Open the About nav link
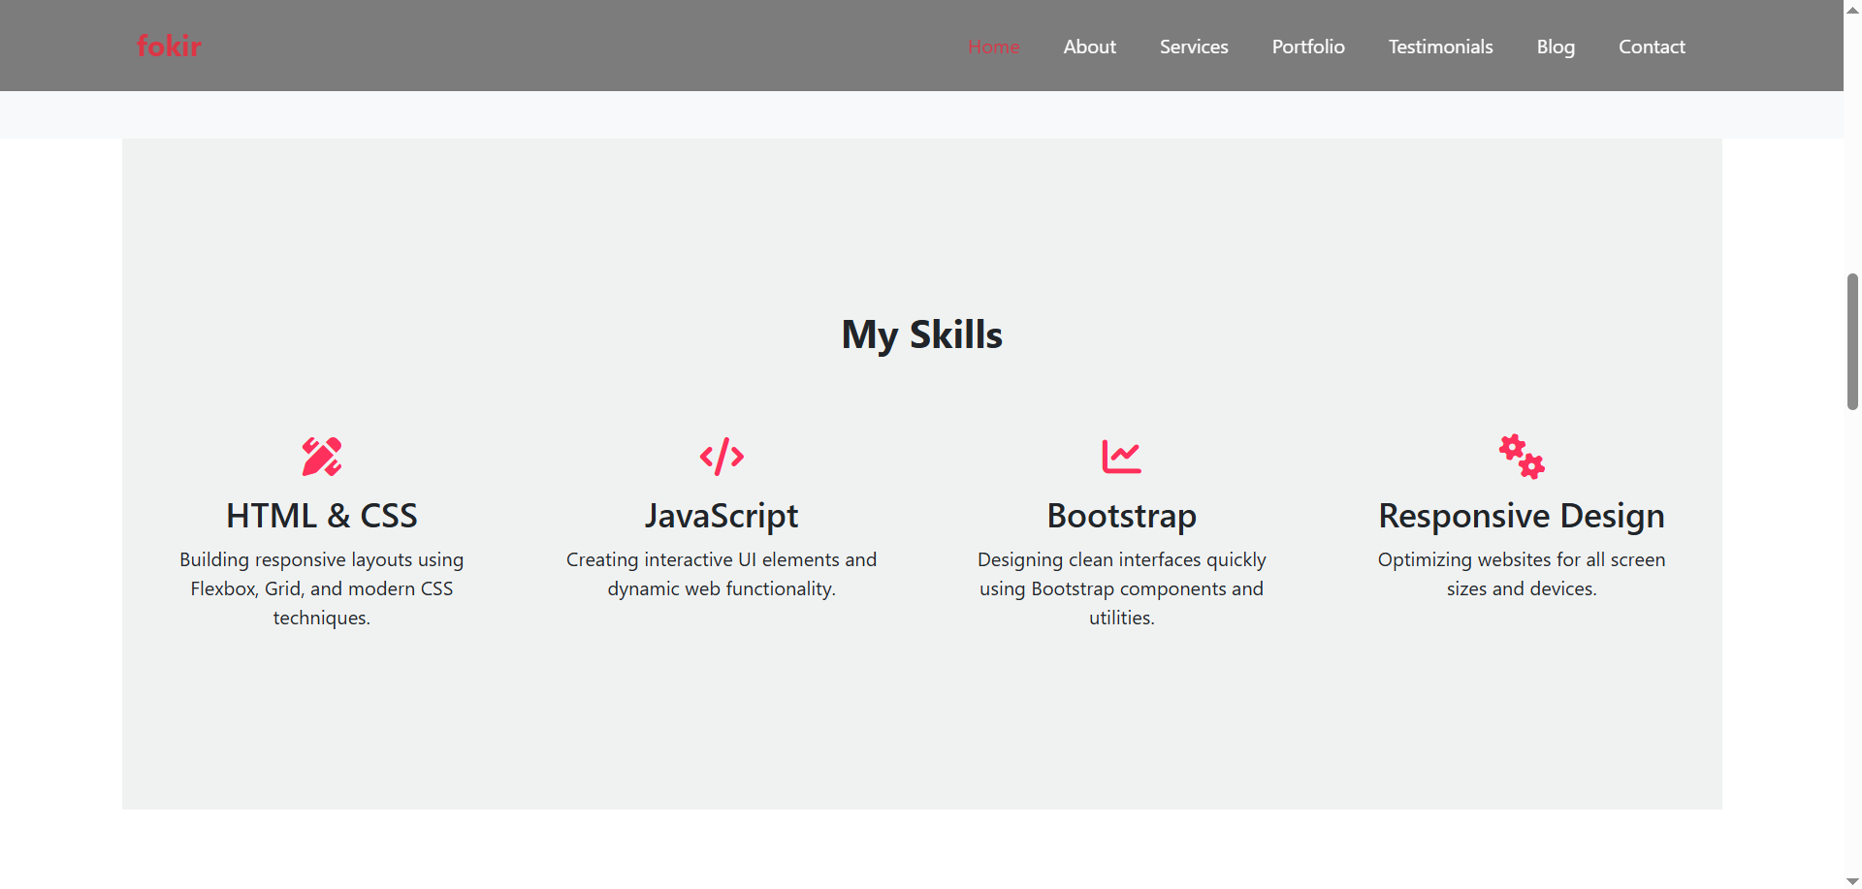1862x889 pixels. (x=1089, y=47)
